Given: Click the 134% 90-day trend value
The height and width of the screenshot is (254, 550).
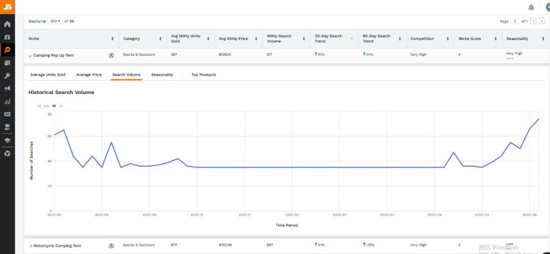Looking at the screenshot, I should [368, 54].
